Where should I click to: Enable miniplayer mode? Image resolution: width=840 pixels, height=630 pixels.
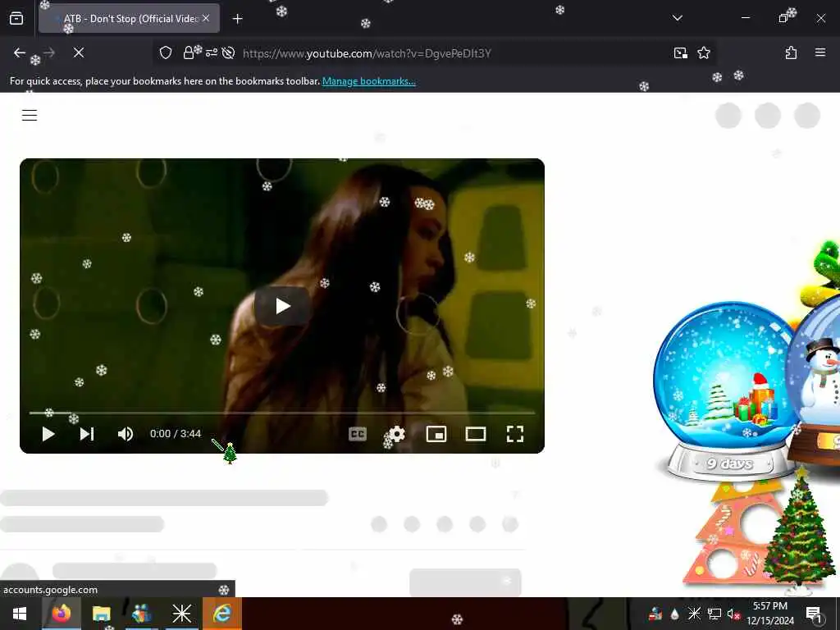(436, 434)
